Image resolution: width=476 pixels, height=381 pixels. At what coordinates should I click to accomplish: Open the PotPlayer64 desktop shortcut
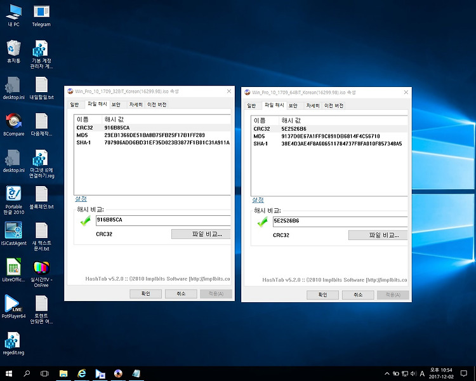click(14, 307)
